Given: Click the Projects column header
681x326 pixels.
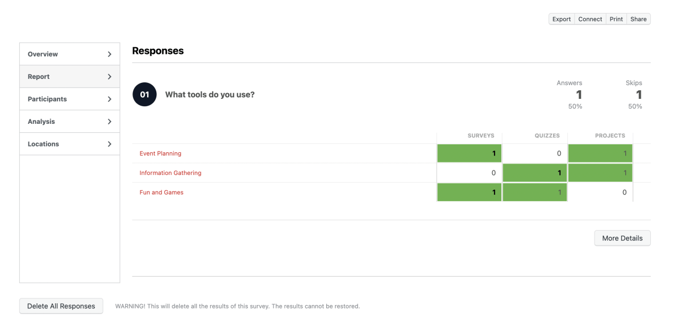Looking at the screenshot, I should coord(610,136).
